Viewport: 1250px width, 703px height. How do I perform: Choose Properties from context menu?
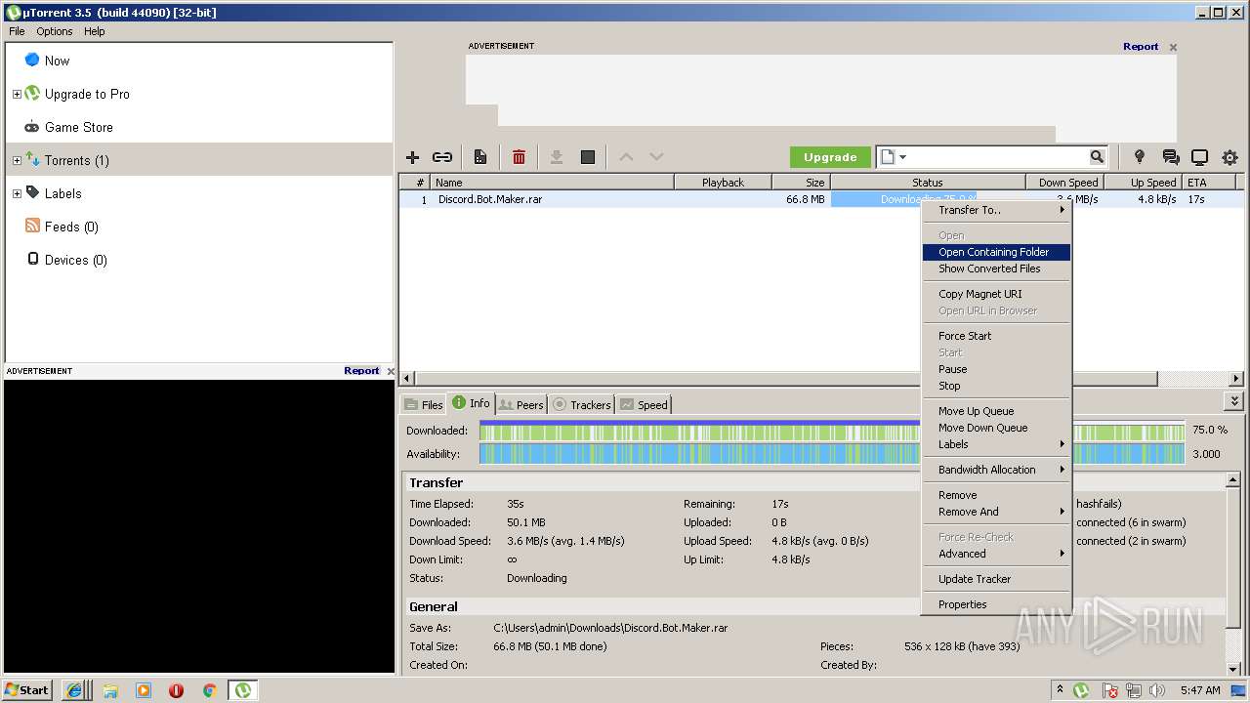tap(996, 604)
